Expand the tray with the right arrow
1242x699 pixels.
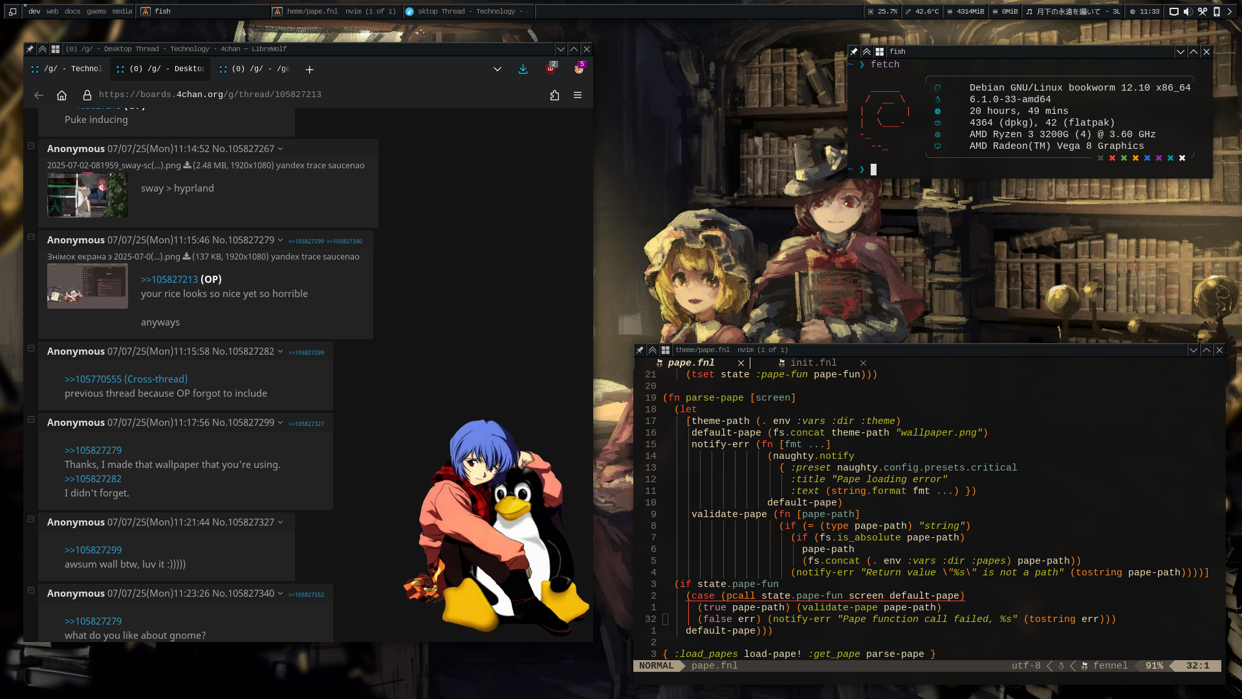tap(1230, 11)
